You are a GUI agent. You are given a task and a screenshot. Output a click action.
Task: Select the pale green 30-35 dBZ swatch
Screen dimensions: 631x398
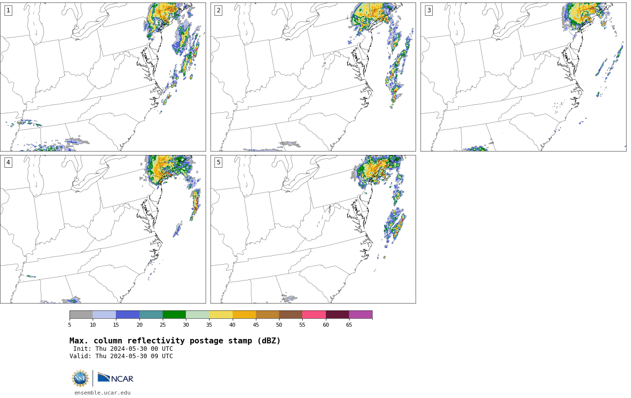pyautogui.click(x=197, y=315)
